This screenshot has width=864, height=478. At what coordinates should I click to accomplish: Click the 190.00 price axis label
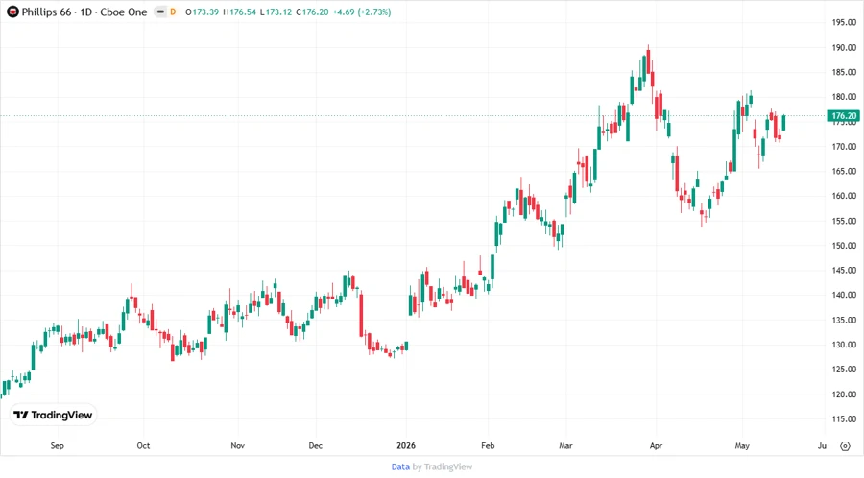pos(844,47)
